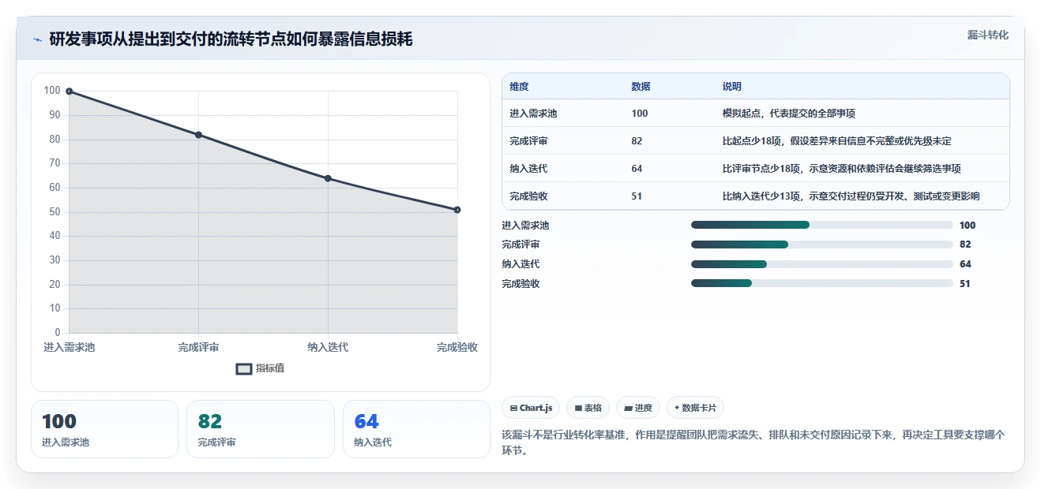The image size is (1041, 489).
Task: Click the description starting 模拟起点
Action: tap(789, 114)
